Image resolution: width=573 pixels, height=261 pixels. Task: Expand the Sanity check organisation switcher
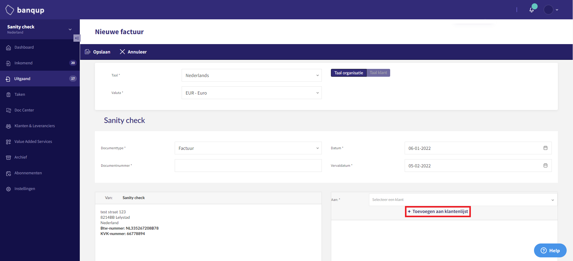70,29
